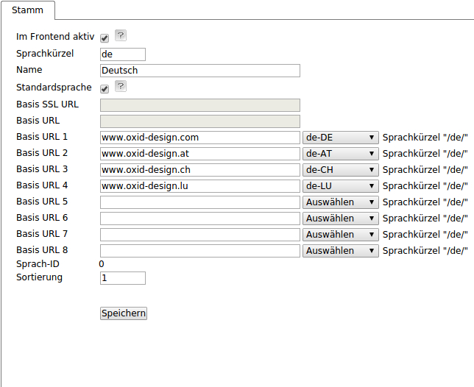
Task: Click the Name field containing Deutsch
Action: [200, 71]
